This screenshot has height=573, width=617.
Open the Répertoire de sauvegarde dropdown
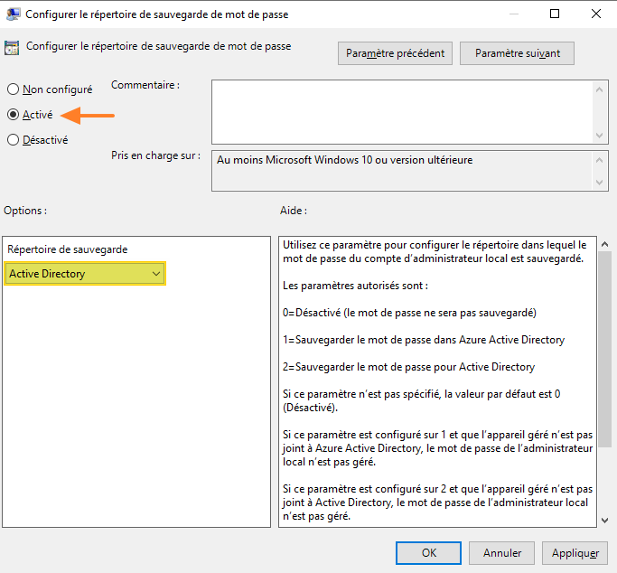coord(85,274)
